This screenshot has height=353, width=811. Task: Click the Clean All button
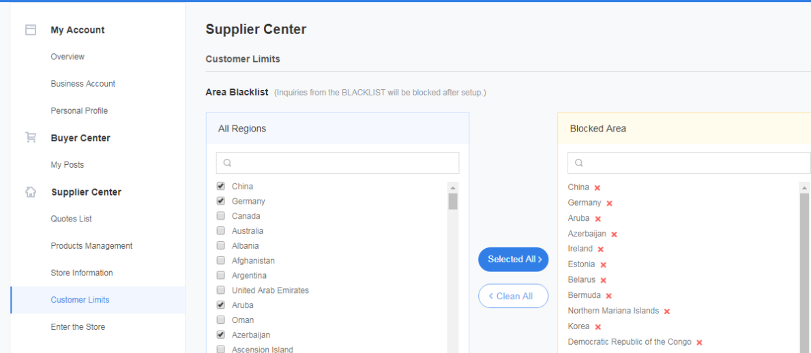click(513, 296)
